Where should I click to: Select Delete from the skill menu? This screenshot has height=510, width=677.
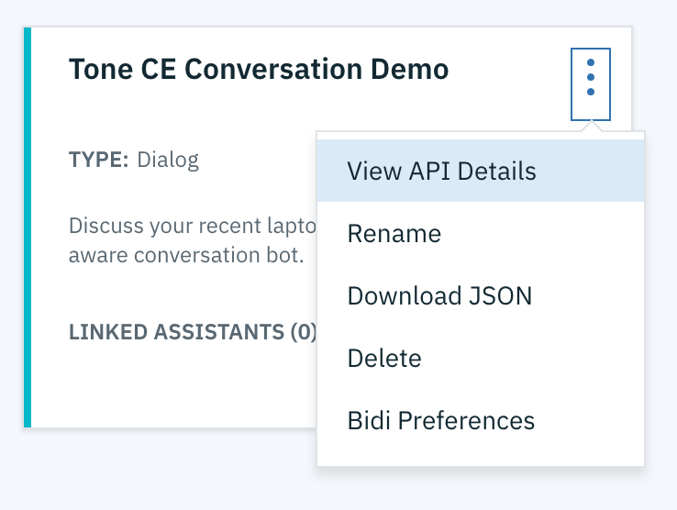384,359
